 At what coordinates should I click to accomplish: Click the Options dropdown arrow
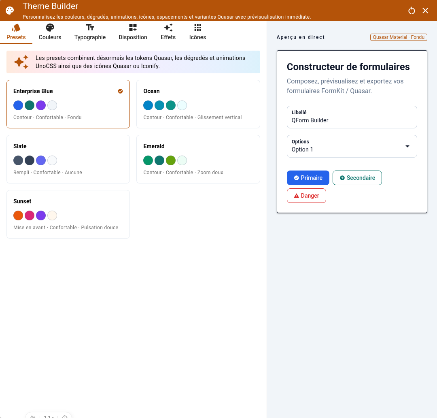(x=407, y=146)
